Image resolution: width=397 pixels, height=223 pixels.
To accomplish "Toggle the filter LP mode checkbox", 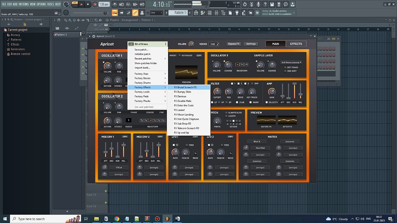I will click(212, 102).
